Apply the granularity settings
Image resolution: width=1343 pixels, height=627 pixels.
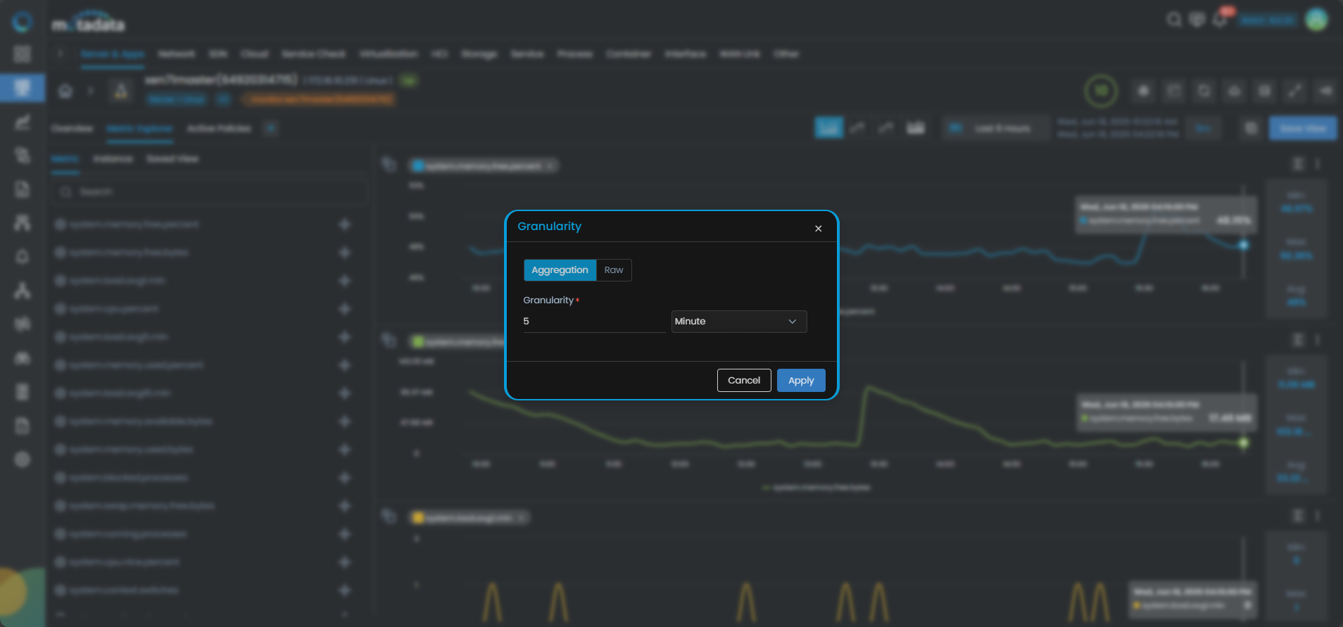coord(801,380)
